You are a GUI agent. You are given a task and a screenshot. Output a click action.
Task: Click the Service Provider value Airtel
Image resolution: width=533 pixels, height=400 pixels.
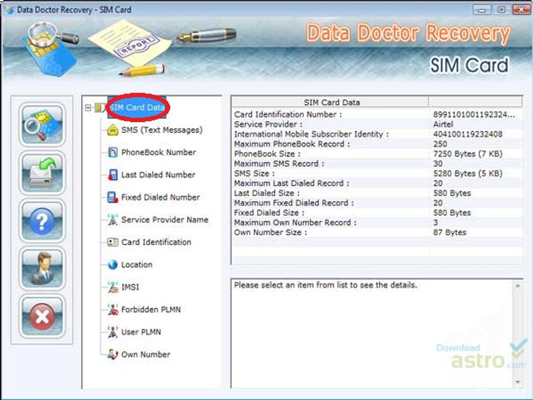pos(443,124)
